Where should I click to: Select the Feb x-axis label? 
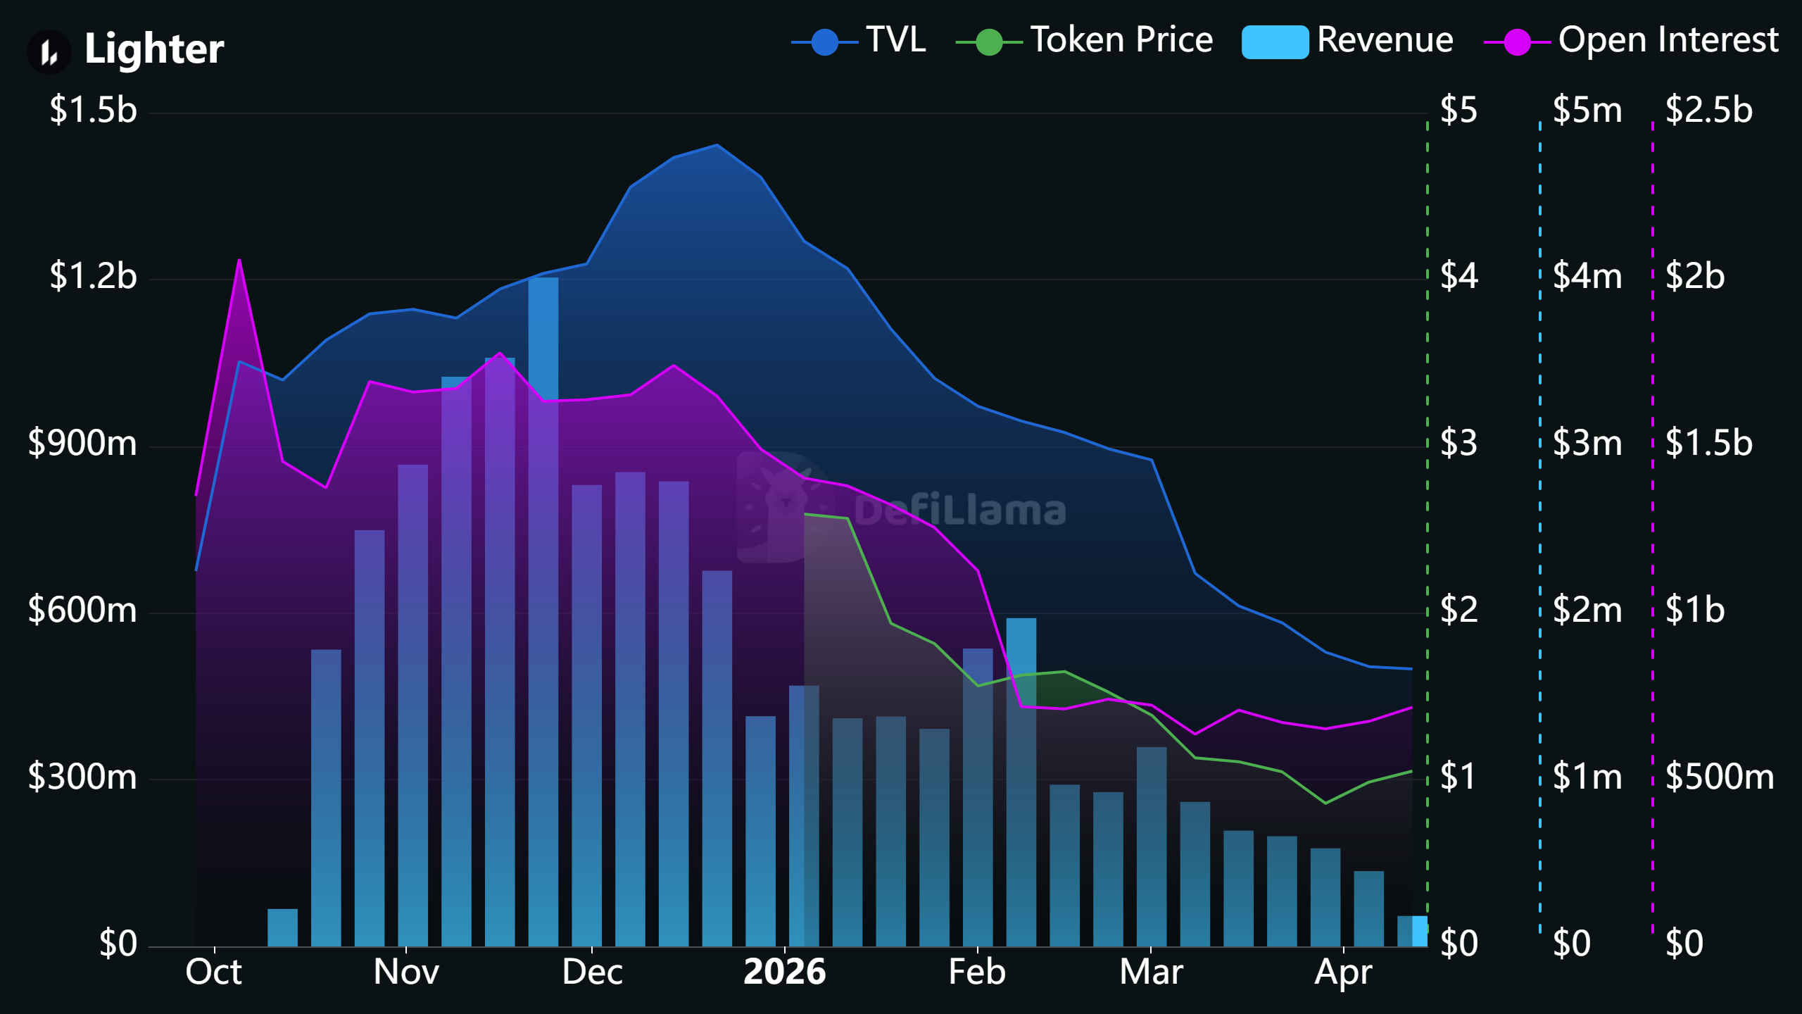977,972
